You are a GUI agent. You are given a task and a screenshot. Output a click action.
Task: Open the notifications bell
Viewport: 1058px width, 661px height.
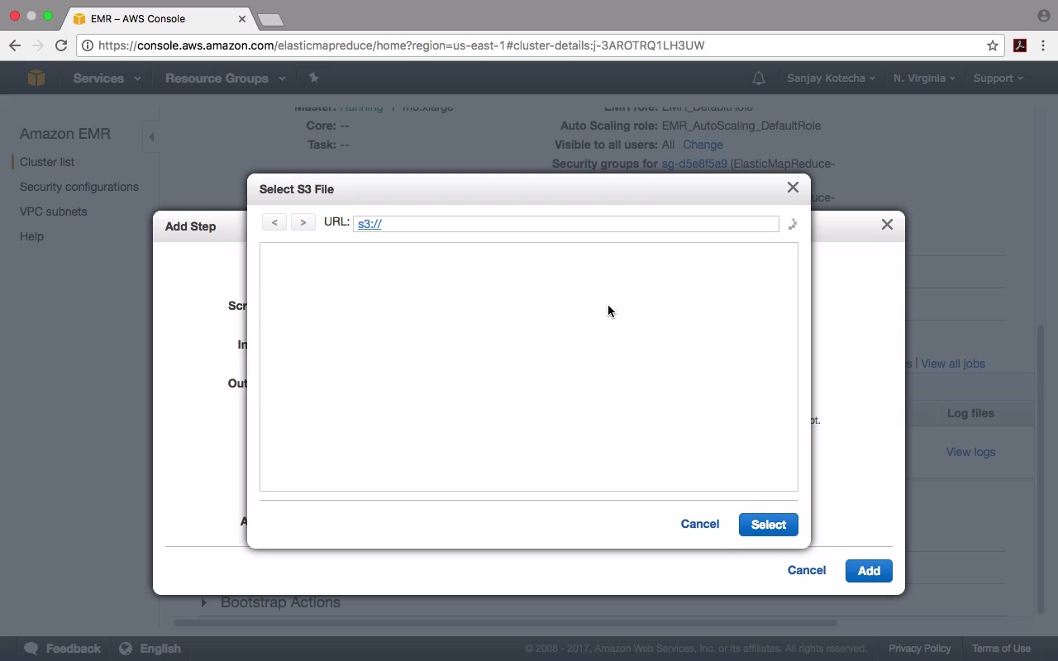759,78
